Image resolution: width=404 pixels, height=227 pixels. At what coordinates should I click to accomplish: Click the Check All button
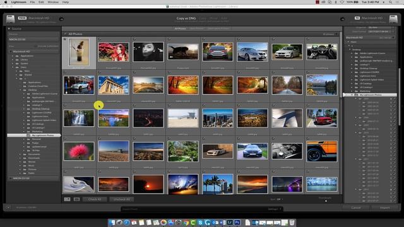[x=95, y=199]
